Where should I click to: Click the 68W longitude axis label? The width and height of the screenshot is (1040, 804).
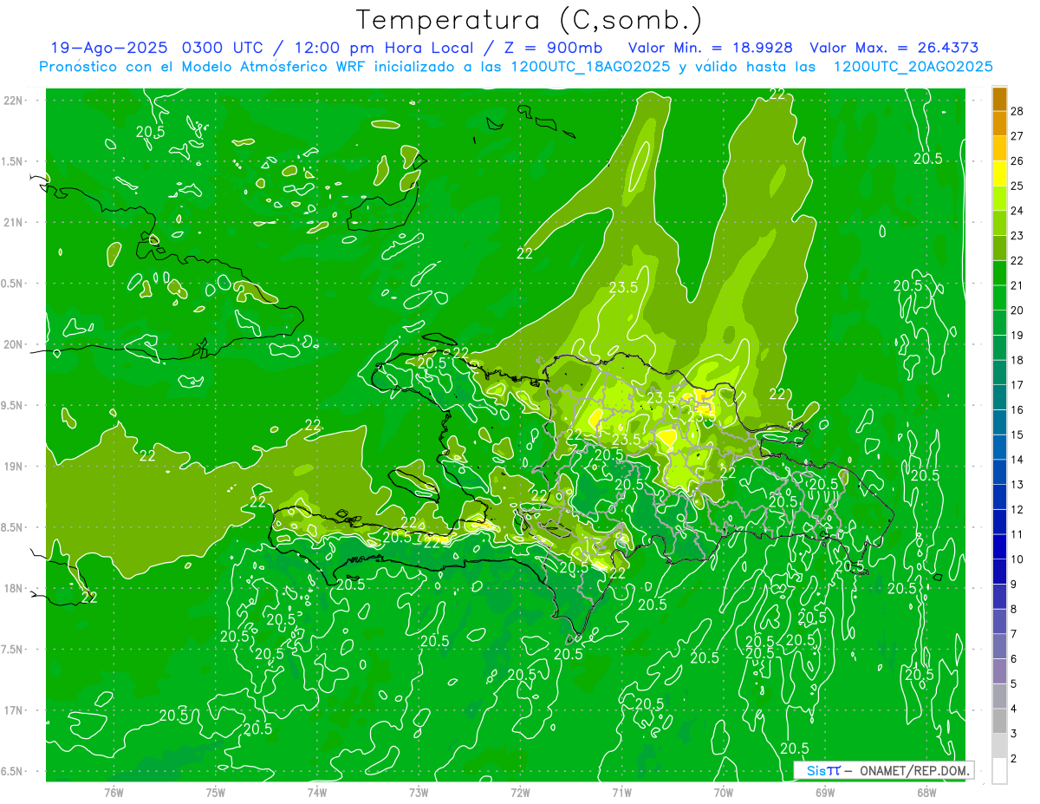[x=926, y=792]
